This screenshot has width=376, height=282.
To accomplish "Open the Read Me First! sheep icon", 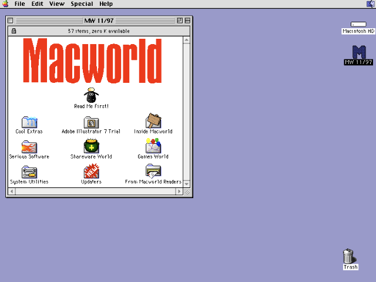I will pos(91,95).
